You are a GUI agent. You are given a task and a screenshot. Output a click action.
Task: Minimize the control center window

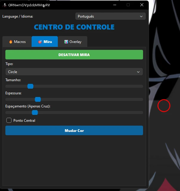click(x=115, y=5)
